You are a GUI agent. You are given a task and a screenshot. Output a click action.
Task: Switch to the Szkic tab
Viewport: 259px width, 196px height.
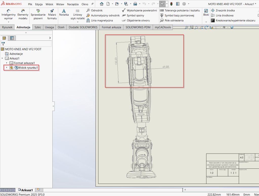38,27
